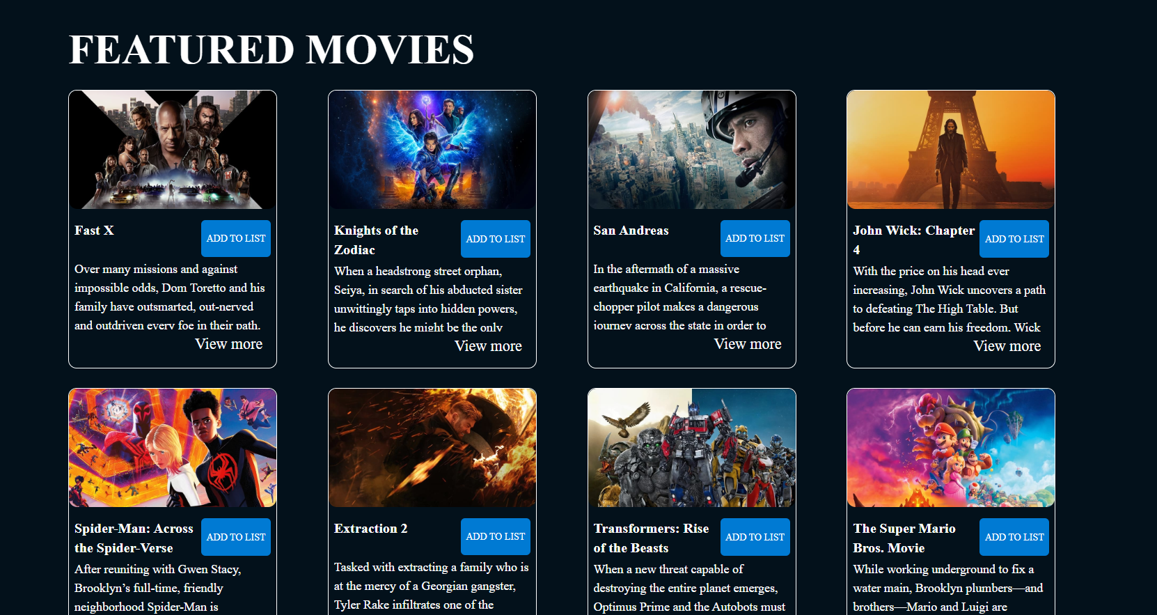
Task: Click the Extraction 2 movie poster
Action: (432, 448)
